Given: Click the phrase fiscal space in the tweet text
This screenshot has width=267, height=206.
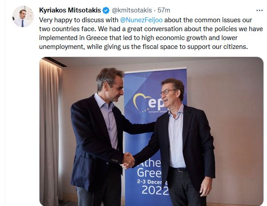Looking at the screenshot, I should click(x=160, y=47).
